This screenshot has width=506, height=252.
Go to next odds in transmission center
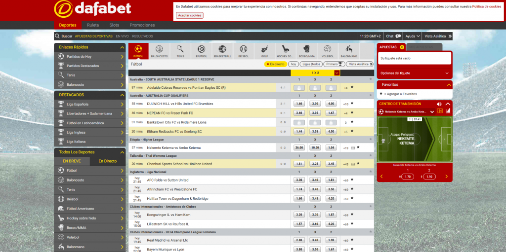click(x=447, y=176)
